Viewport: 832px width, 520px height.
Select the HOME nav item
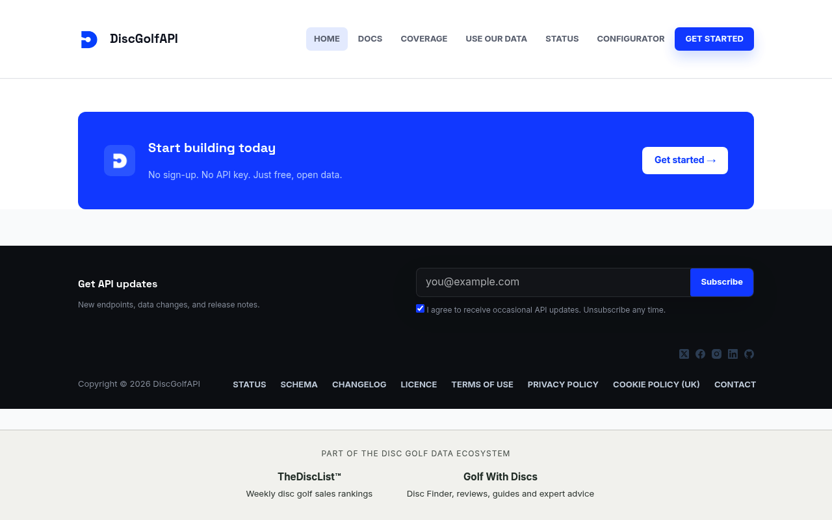[x=327, y=39]
